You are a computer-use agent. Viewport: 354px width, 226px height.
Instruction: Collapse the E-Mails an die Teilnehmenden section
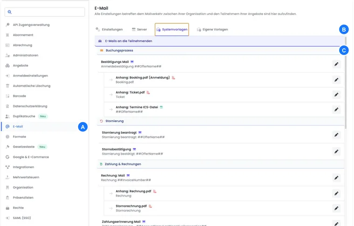pos(219,41)
